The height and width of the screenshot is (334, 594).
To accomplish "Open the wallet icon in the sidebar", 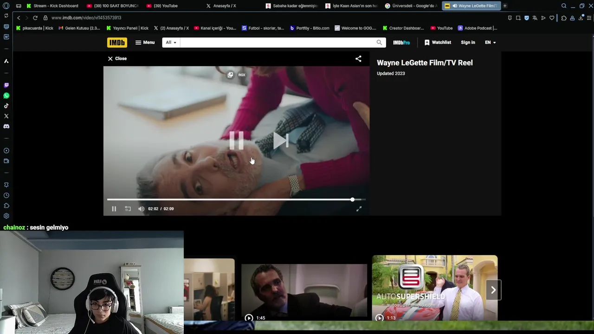I will point(6,161).
